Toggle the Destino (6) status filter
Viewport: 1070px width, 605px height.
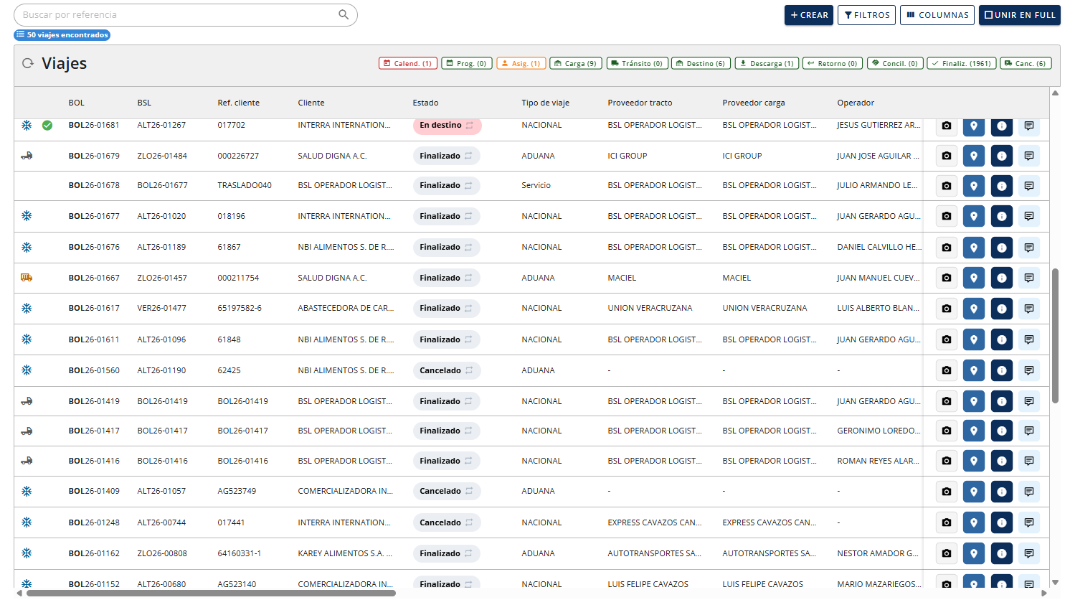tap(701, 63)
